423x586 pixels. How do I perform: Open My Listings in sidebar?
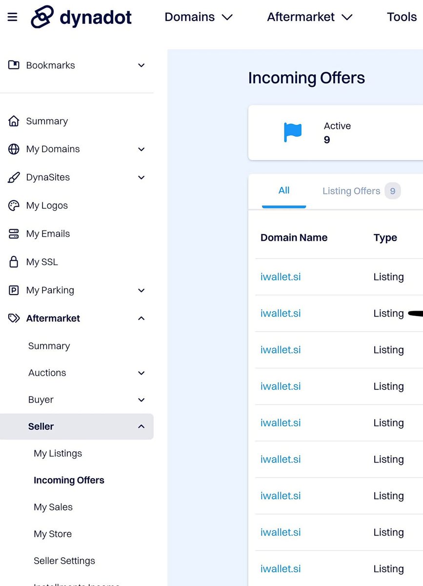(x=58, y=454)
